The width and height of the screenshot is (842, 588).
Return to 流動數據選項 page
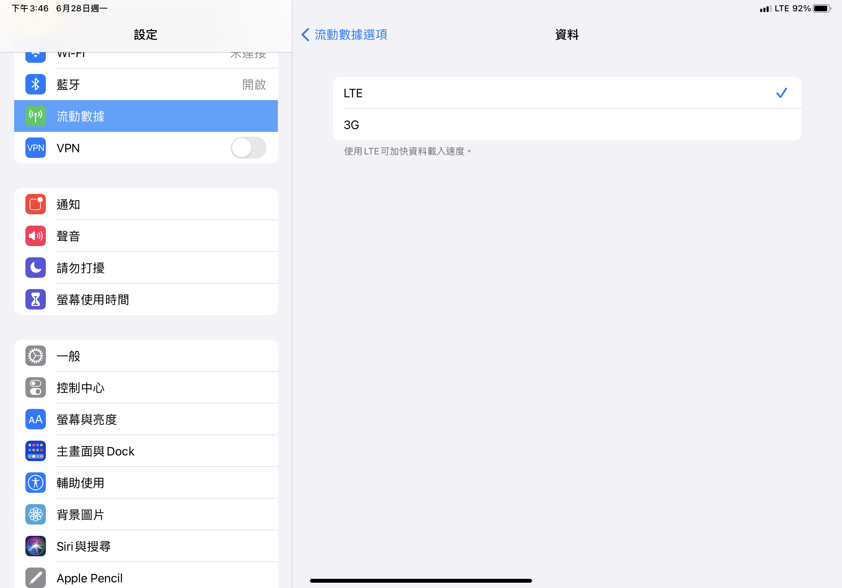tap(350, 35)
